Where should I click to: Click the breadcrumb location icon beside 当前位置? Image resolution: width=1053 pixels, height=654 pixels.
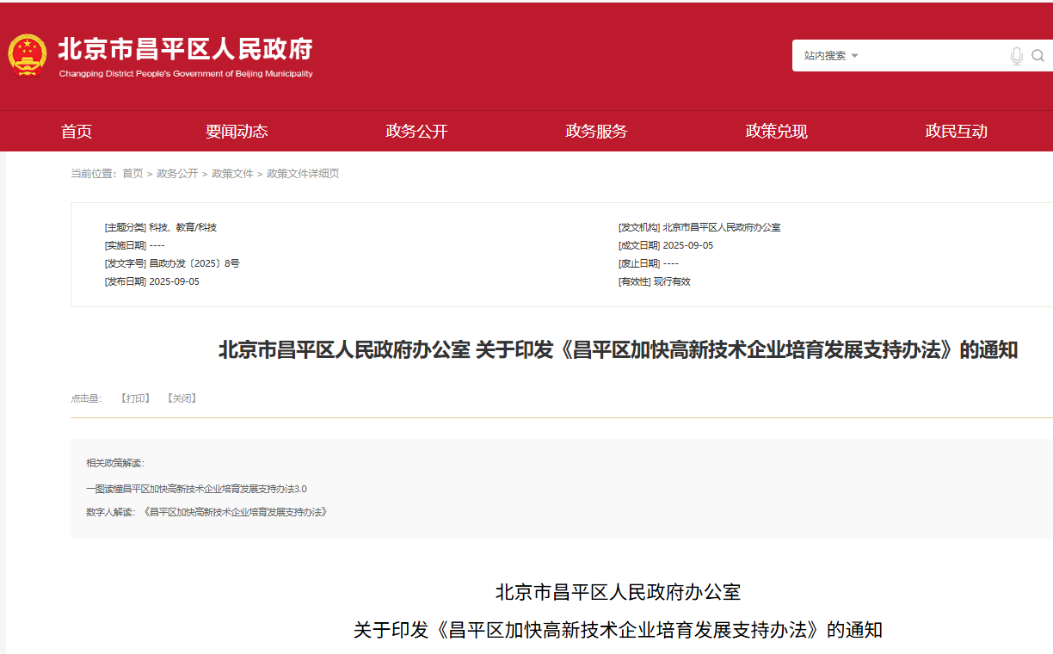68,173
